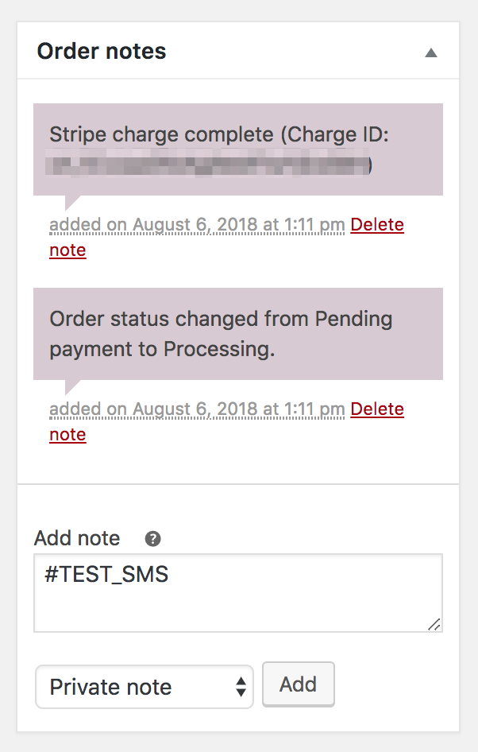Click the tooltip question mark icon
This screenshot has width=478, height=752.
click(151, 538)
